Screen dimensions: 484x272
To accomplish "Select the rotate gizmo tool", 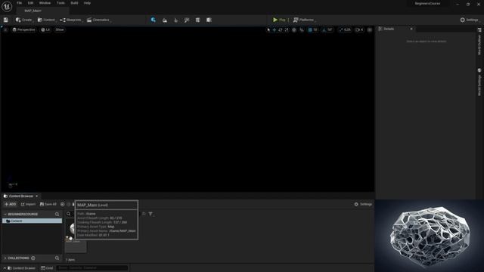I will coord(281,30).
